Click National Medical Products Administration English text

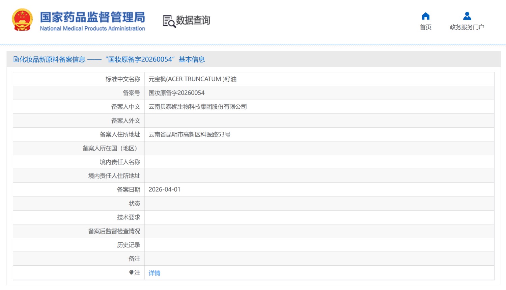click(92, 29)
